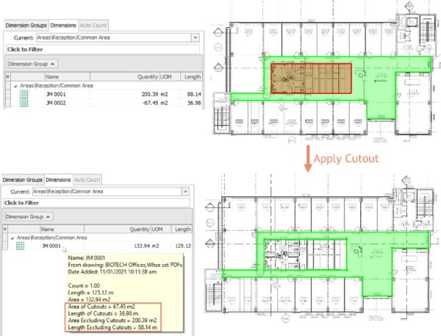Click the 125.12 length cell in lower table
441x336 pixels.
point(183,246)
